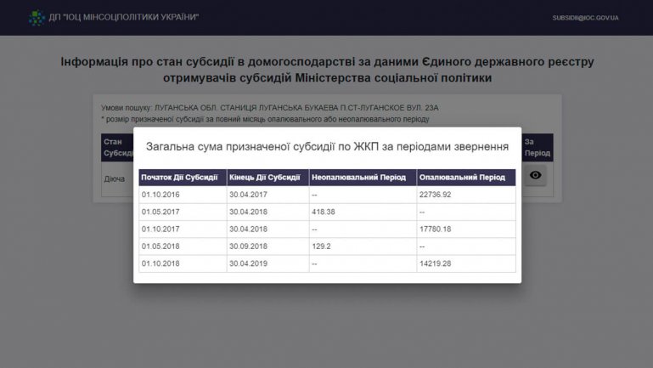Image resolution: width=653 pixels, height=368 pixels.
Task: Open the ДП "ІОЦ МІНСОЦПОЛІТИКИ УКРАЇНИ" header link
Action: tap(124, 17)
